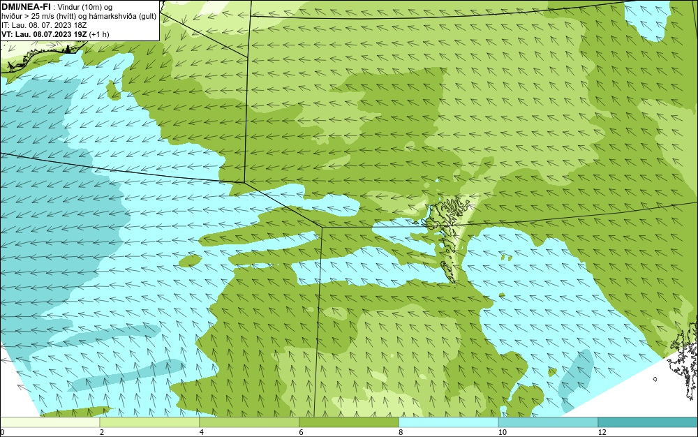This screenshot has height=437, width=698.
Task: Click the legend scale label 10
Action: point(503,432)
